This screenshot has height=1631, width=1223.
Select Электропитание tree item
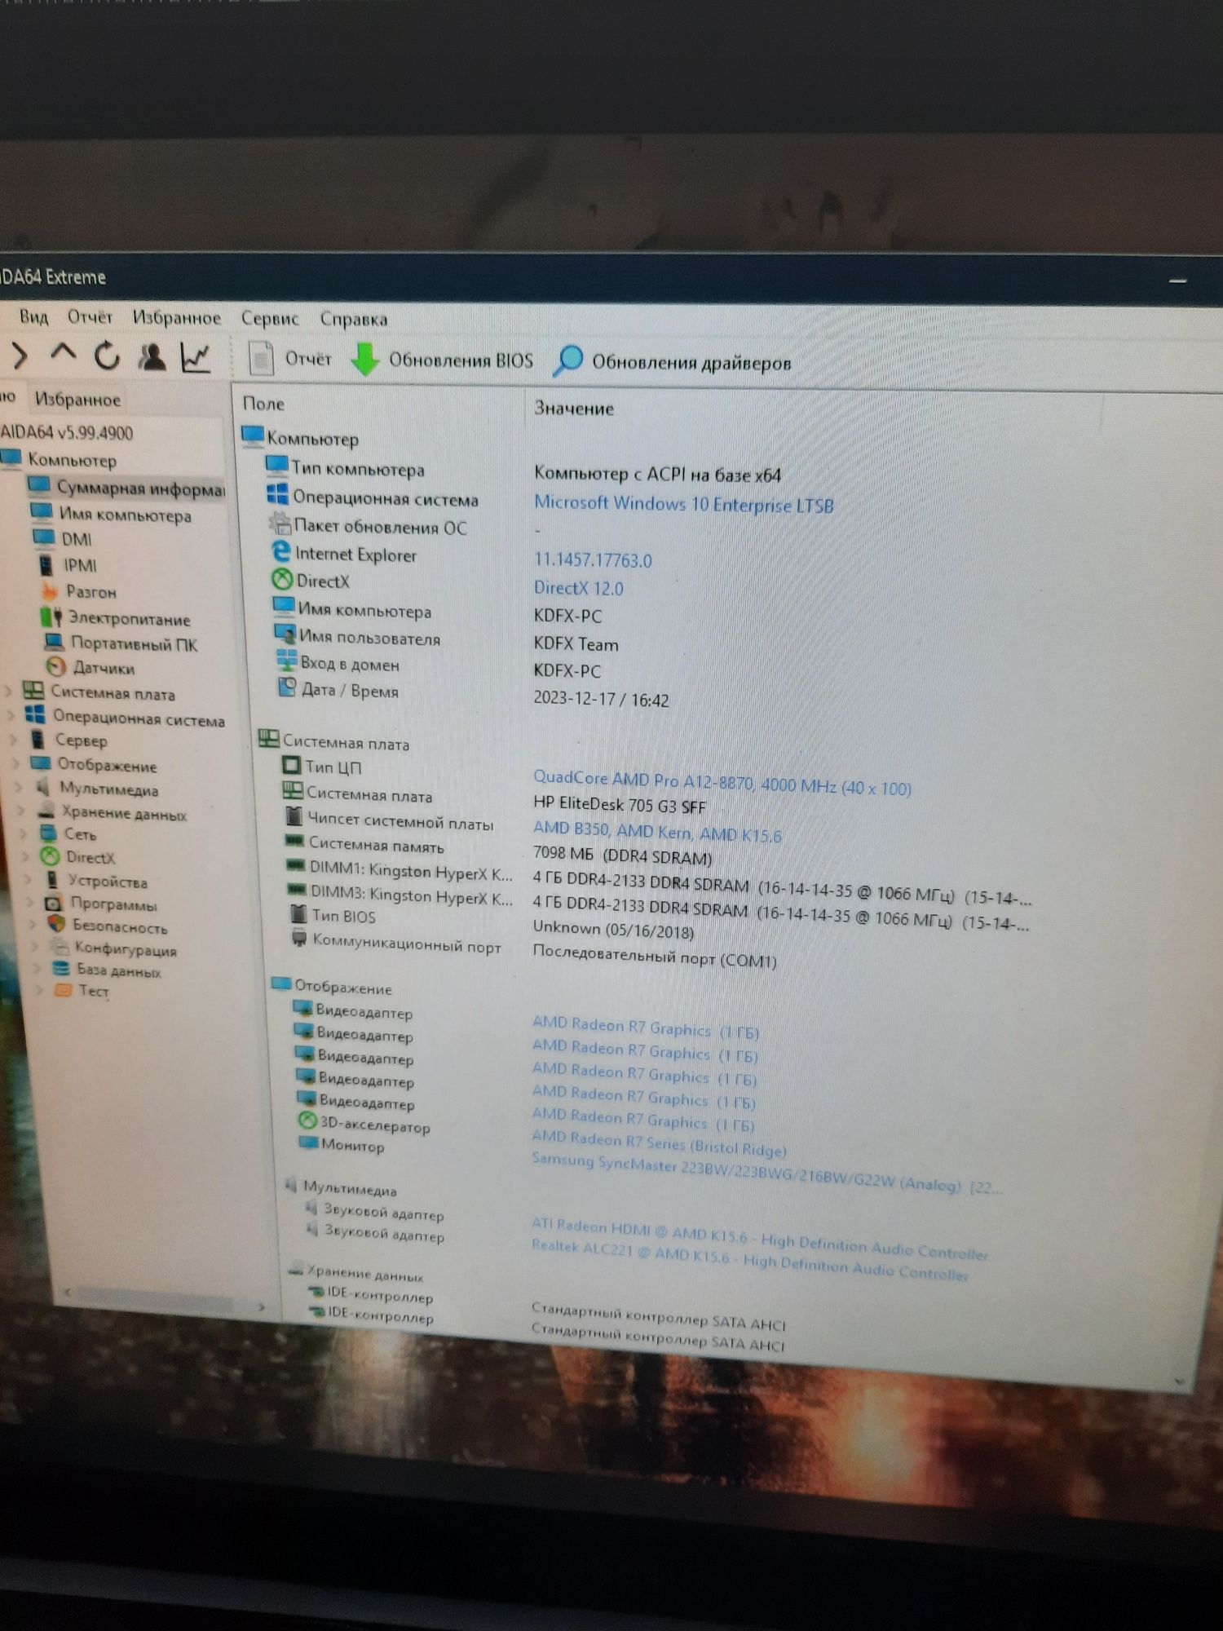[x=116, y=618]
